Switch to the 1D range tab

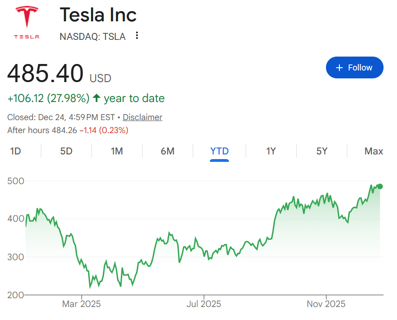click(16, 151)
